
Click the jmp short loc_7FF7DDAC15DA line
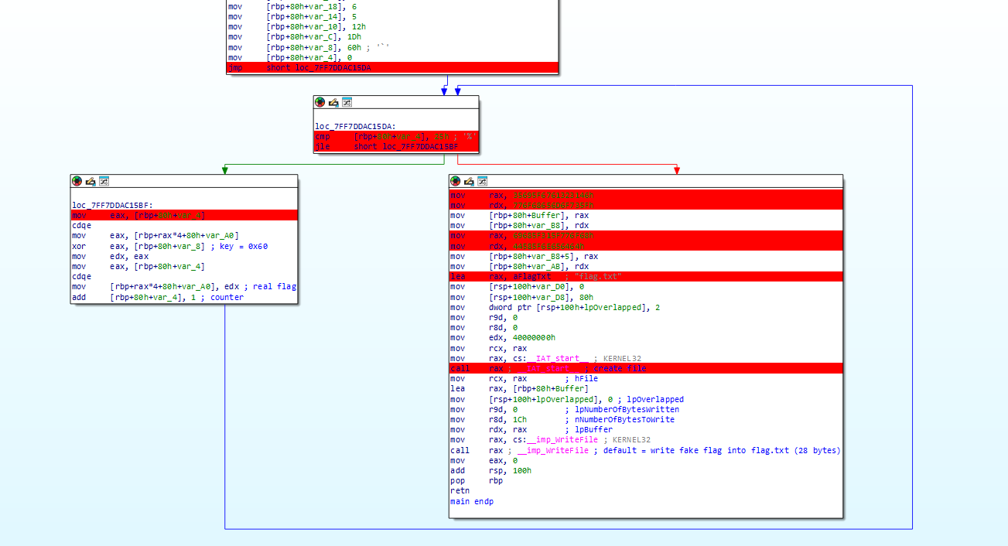(392, 67)
